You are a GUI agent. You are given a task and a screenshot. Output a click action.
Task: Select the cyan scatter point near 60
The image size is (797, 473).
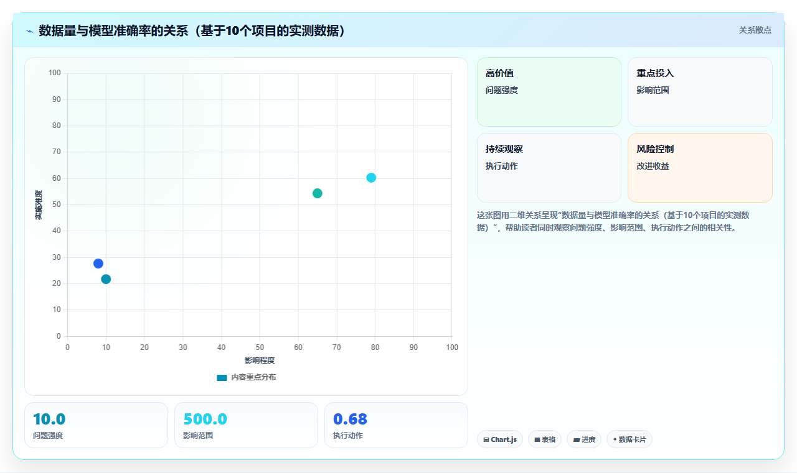tap(371, 178)
